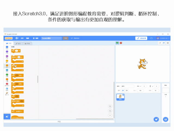Switch to the Code tab
Viewport: 174px width, 131px height.
pyautogui.click(x=9, y=43)
